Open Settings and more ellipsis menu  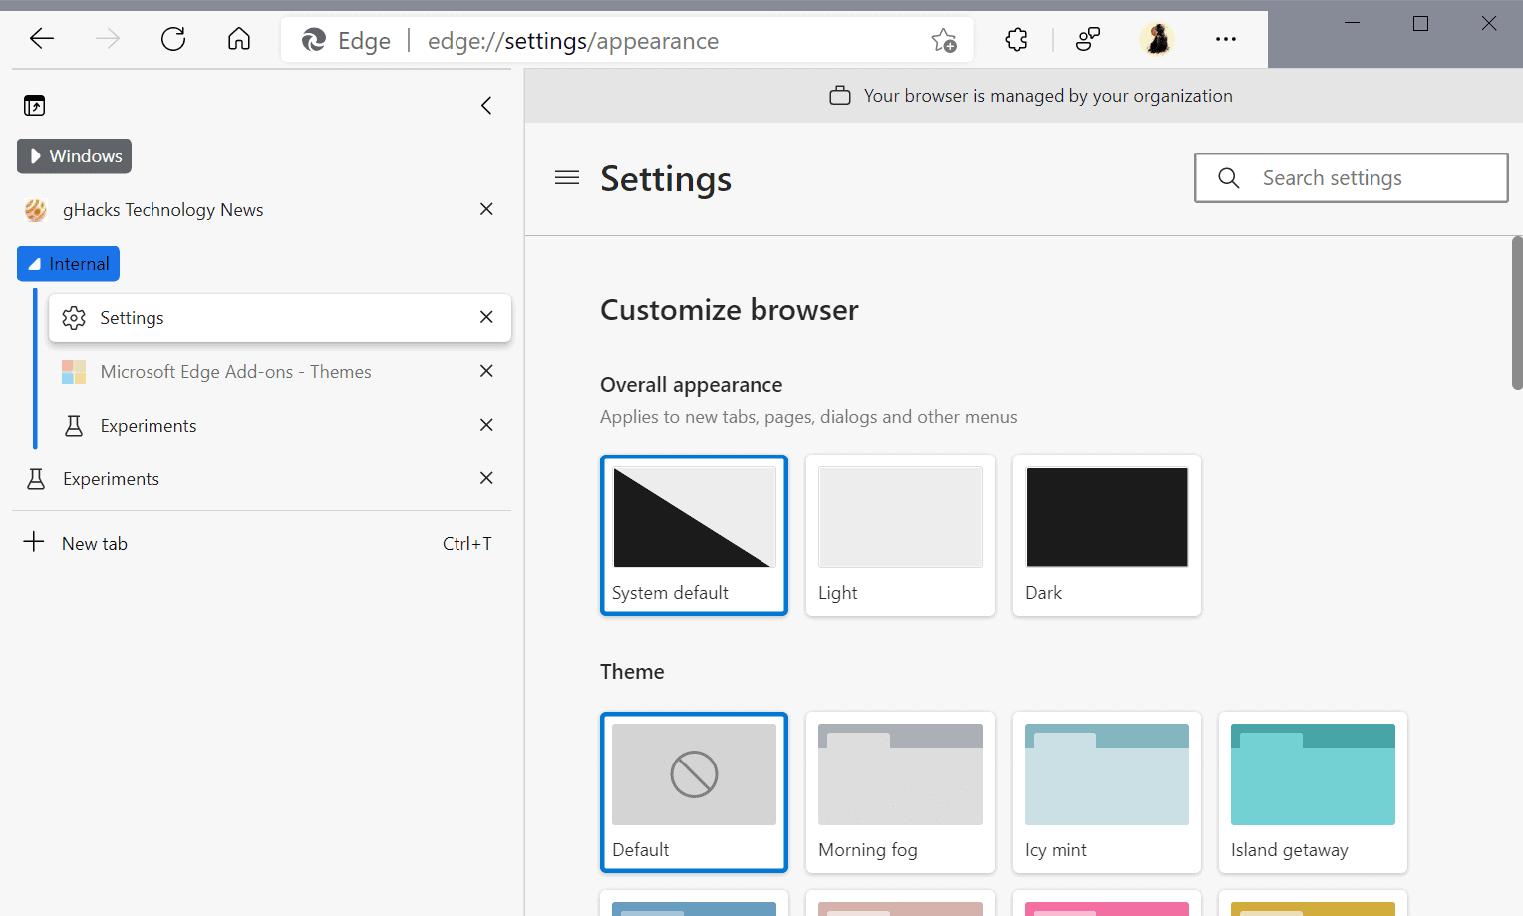(1226, 40)
